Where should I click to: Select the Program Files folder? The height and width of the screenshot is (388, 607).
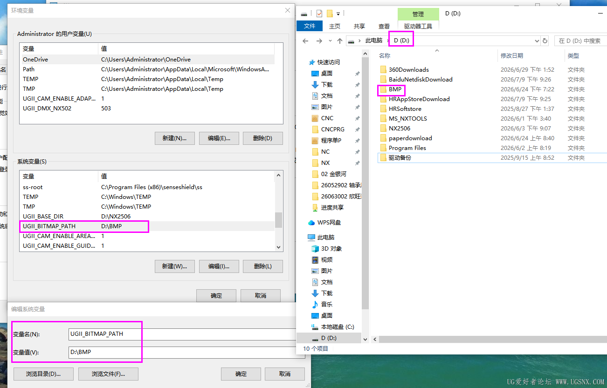[x=407, y=148]
